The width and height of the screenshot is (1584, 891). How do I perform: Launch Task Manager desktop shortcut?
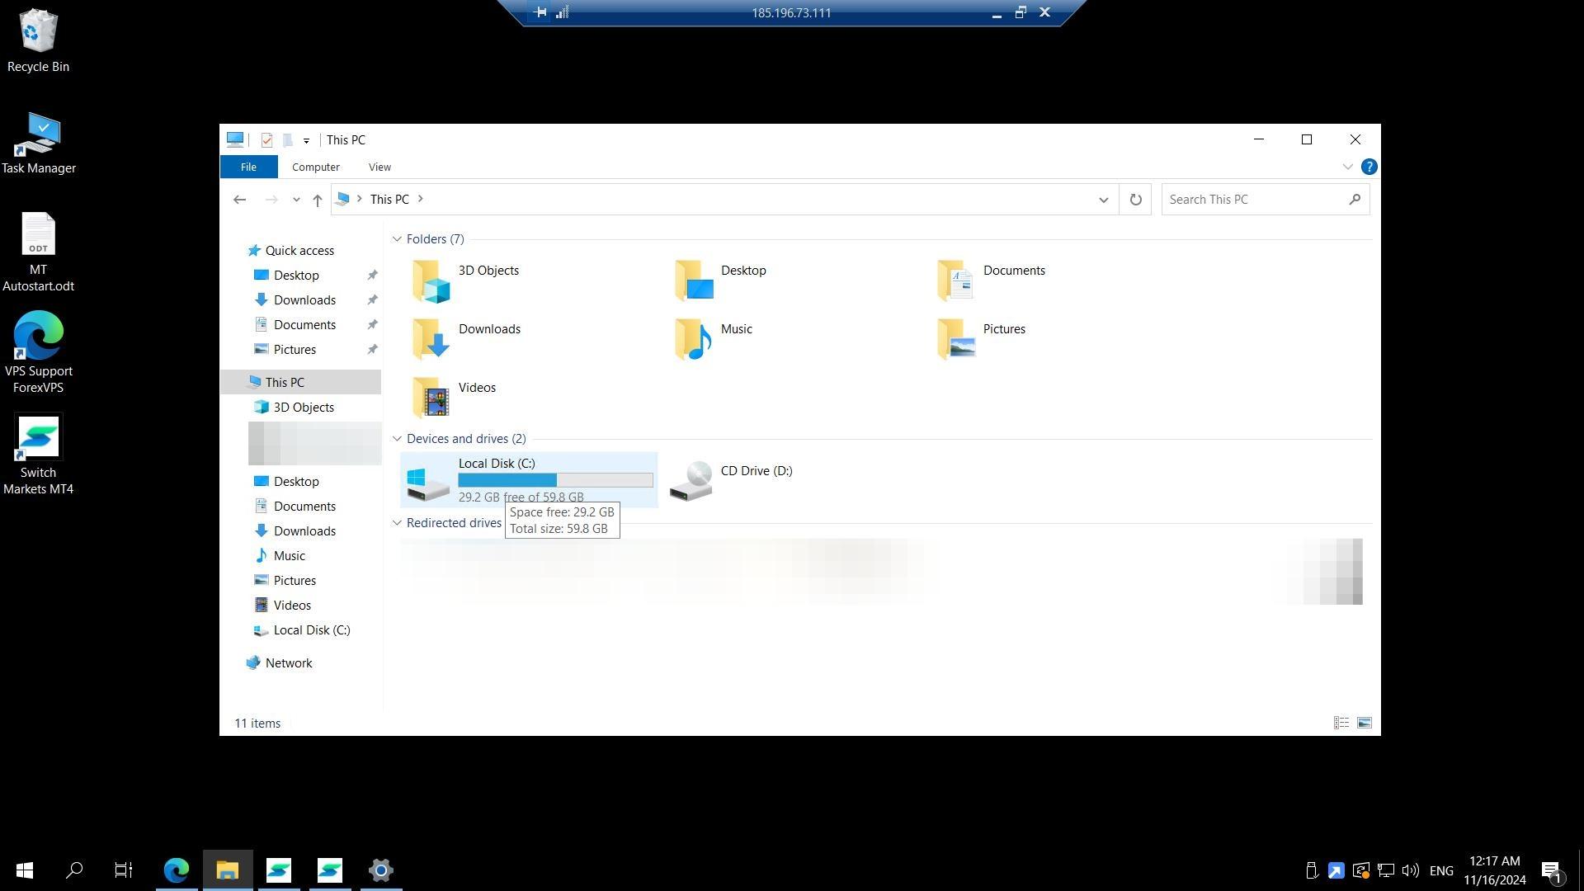(38, 143)
